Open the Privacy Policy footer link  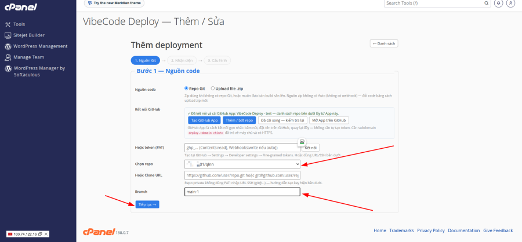tap(431, 230)
